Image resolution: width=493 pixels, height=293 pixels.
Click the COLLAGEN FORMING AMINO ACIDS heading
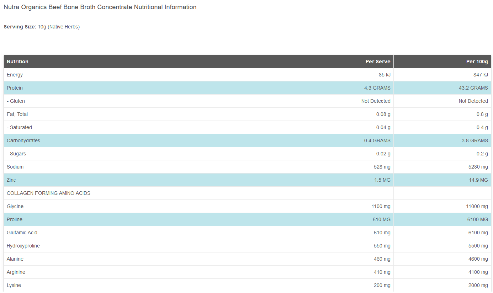pos(48,193)
